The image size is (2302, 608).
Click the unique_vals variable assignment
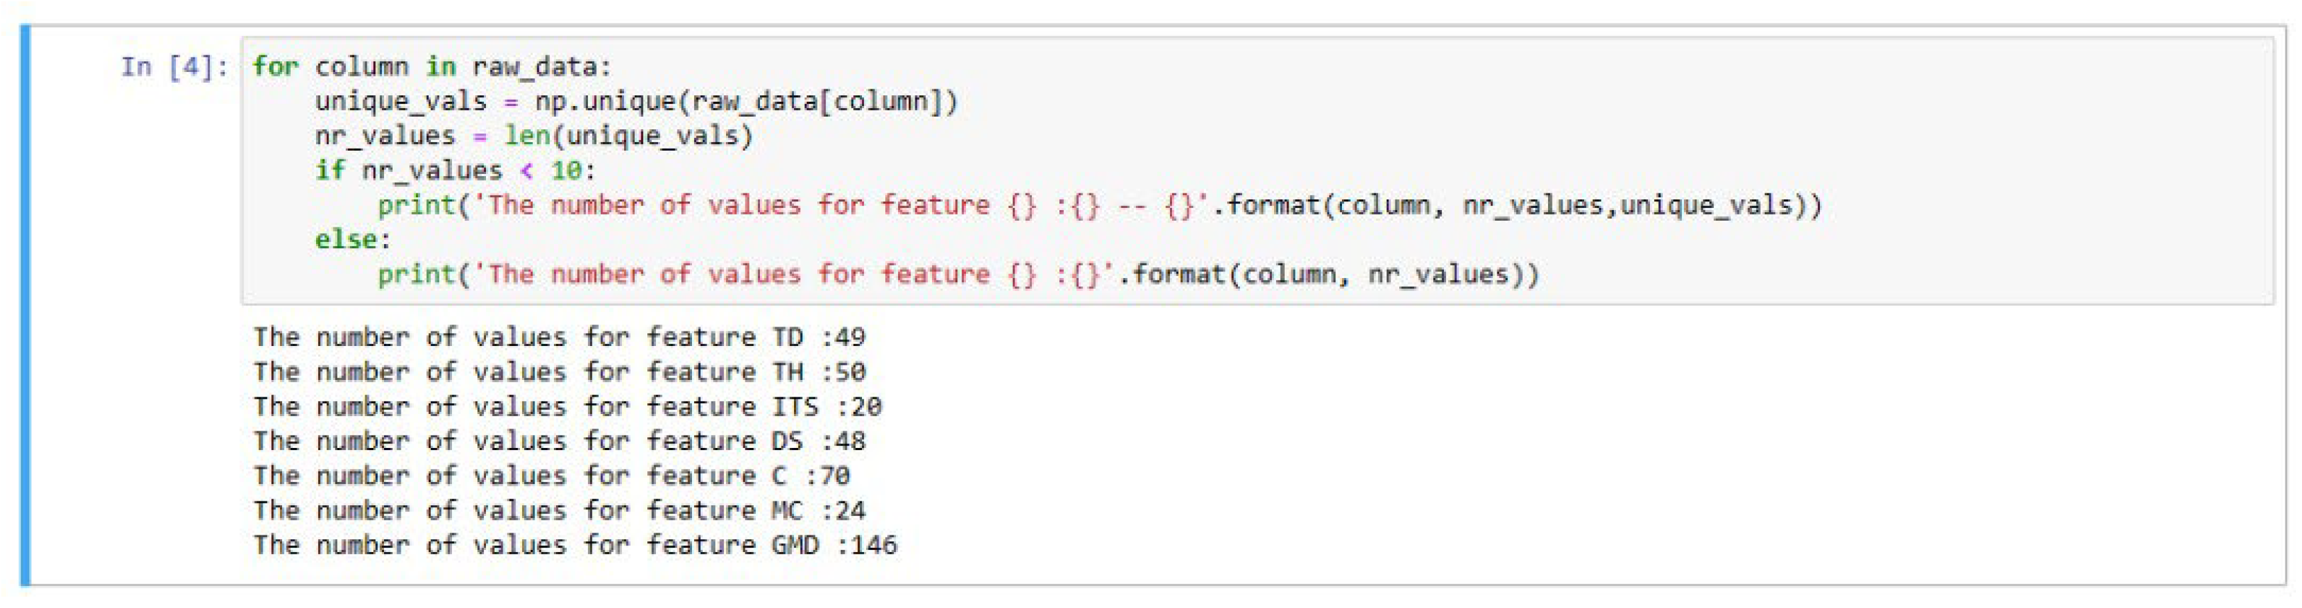[x=401, y=101]
